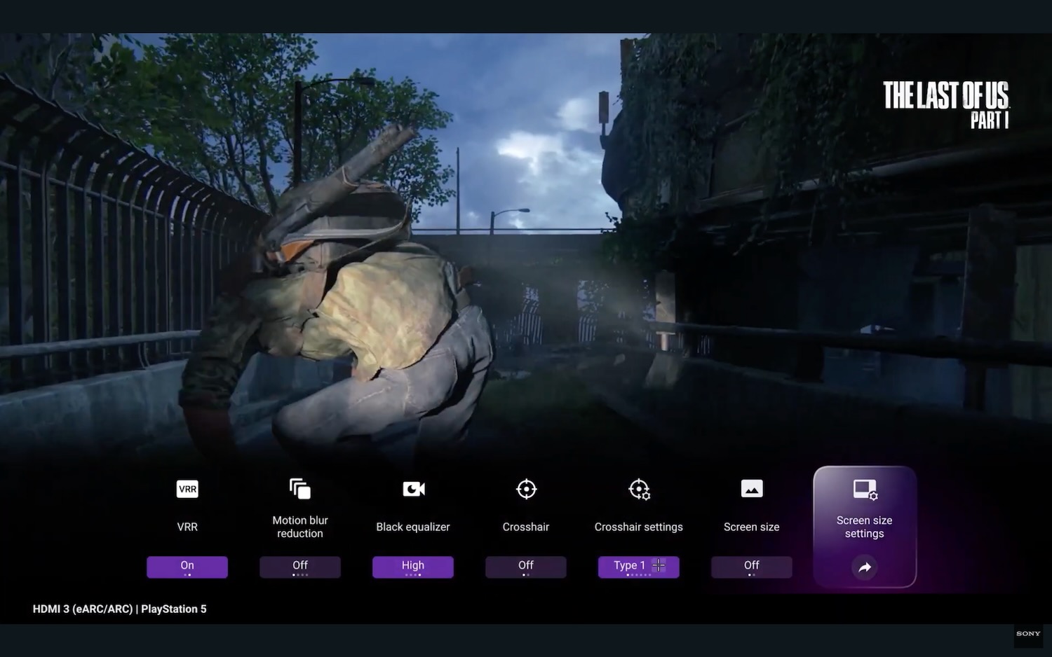Select the Motion blur reduction icon
Image resolution: width=1052 pixels, height=657 pixels.
300,489
